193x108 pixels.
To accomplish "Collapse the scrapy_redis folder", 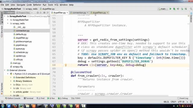I will [8, 23].
